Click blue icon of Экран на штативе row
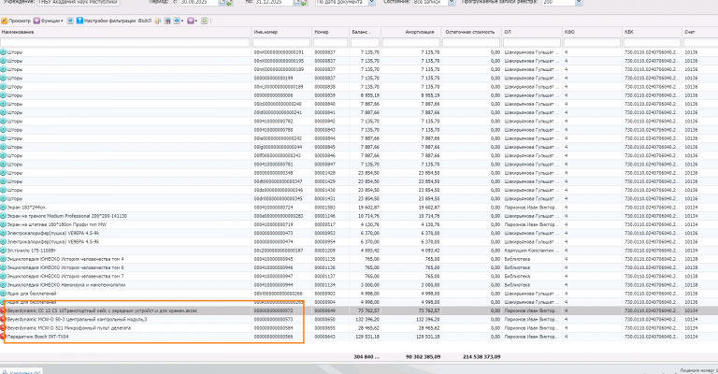Image resolution: width=718 pixels, height=374 pixels. tap(3, 224)
